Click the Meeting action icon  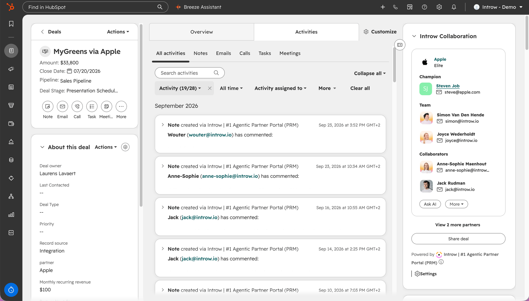coord(107,106)
